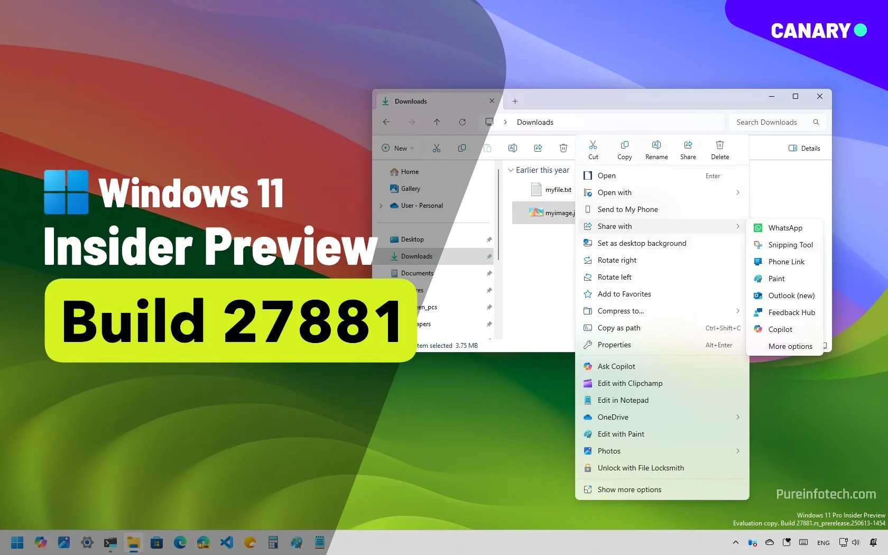
Task: Select the myfile.txt file
Action: (x=551, y=189)
